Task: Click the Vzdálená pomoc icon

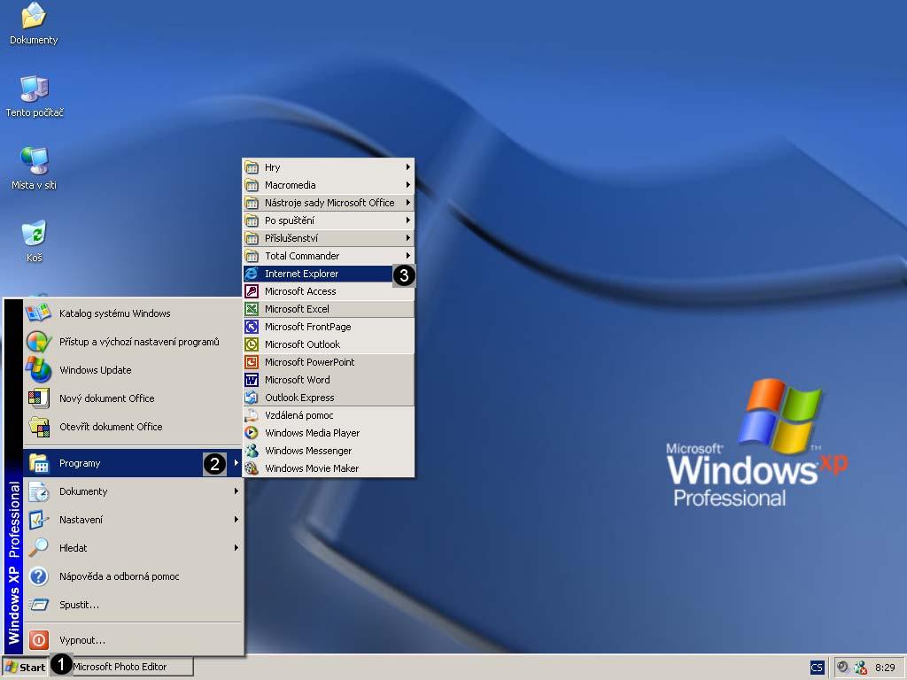Action: (252, 415)
